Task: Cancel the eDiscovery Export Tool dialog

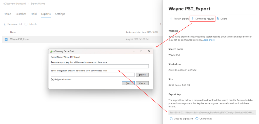Action: coord(142,83)
